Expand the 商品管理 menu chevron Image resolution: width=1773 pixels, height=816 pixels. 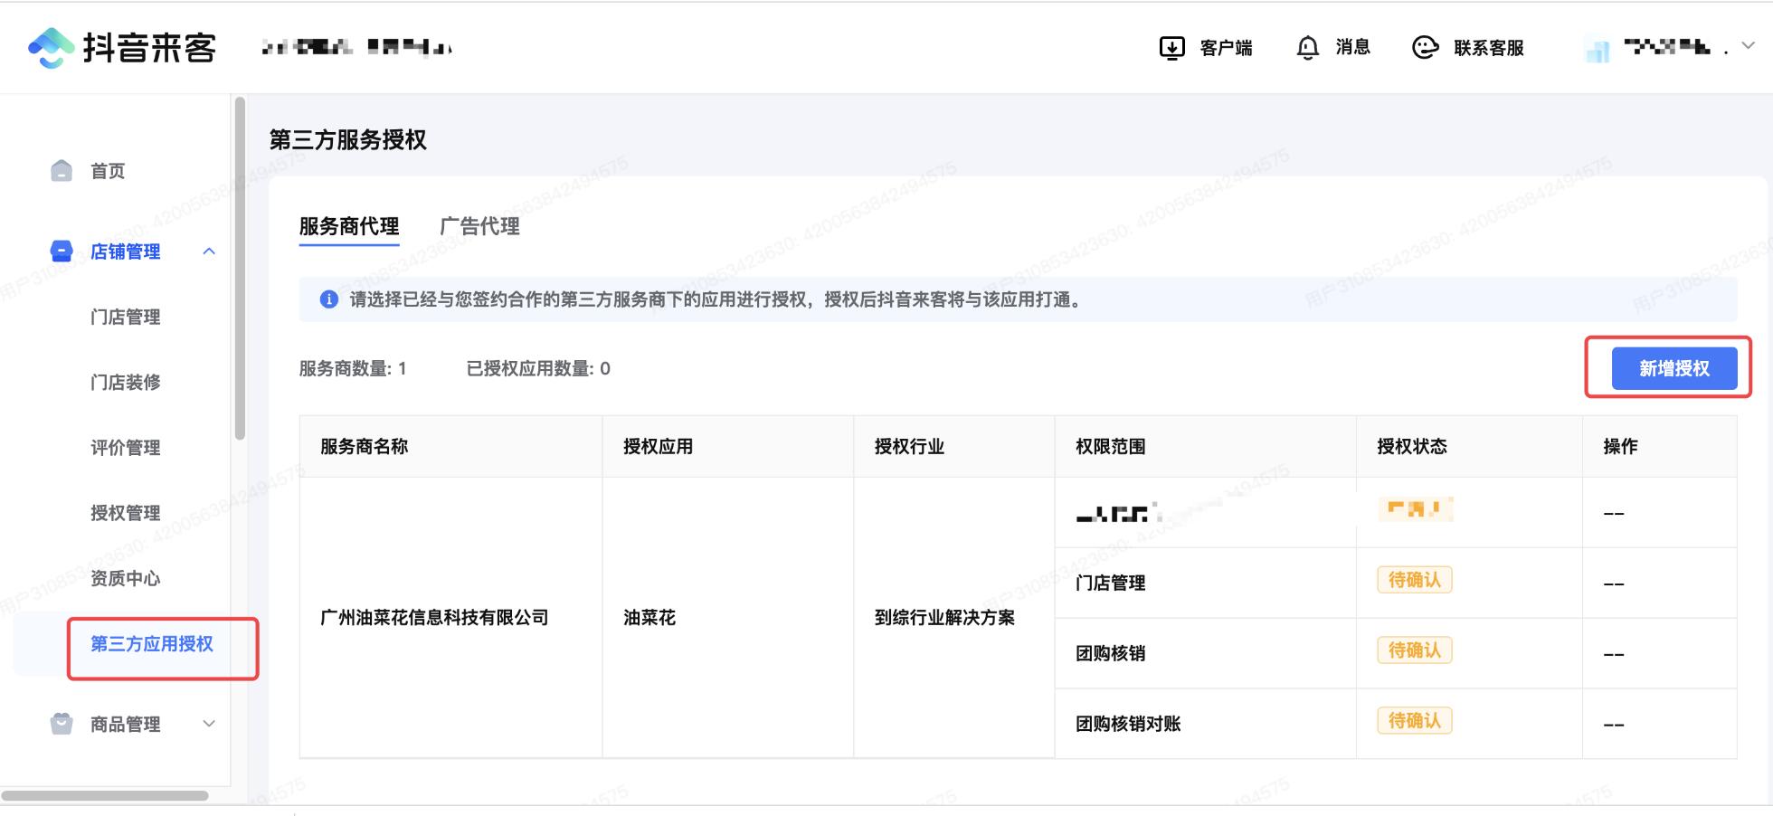click(209, 723)
